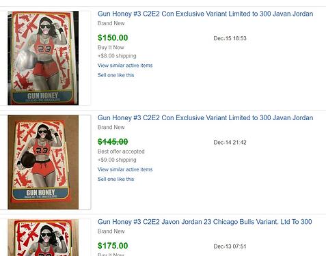The width and height of the screenshot is (326, 256).
Task: Click the Dec-13 07:51 sold date
Action: pyautogui.click(x=230, y=246)
